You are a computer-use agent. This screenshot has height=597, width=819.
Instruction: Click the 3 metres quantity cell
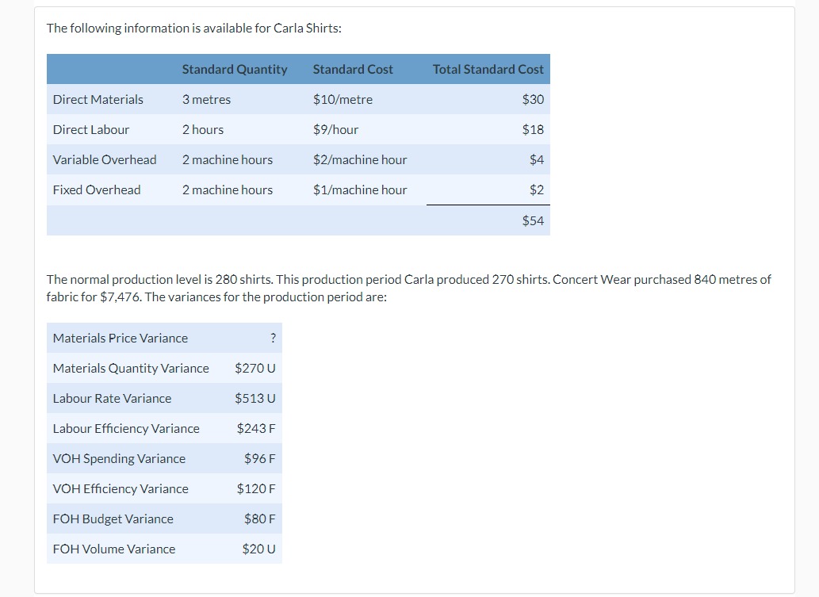point(205,99)
